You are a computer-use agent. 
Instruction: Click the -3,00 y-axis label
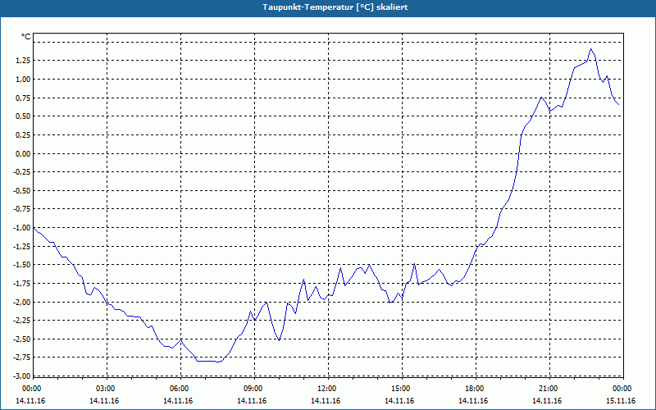[22, 376]
